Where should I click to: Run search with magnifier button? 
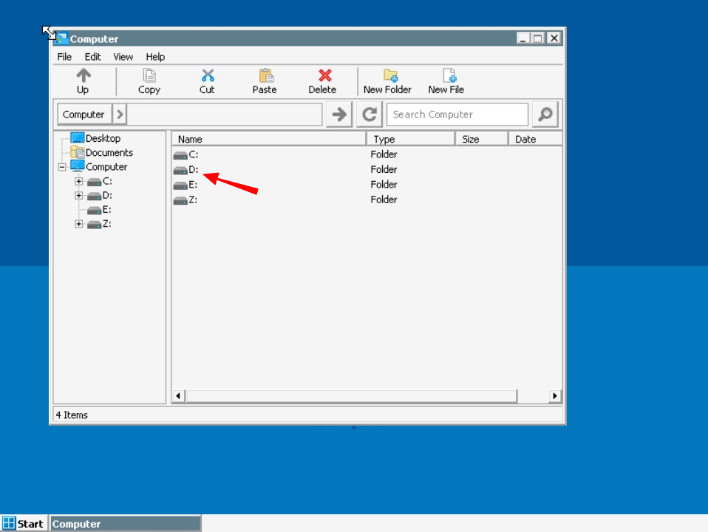545,115
